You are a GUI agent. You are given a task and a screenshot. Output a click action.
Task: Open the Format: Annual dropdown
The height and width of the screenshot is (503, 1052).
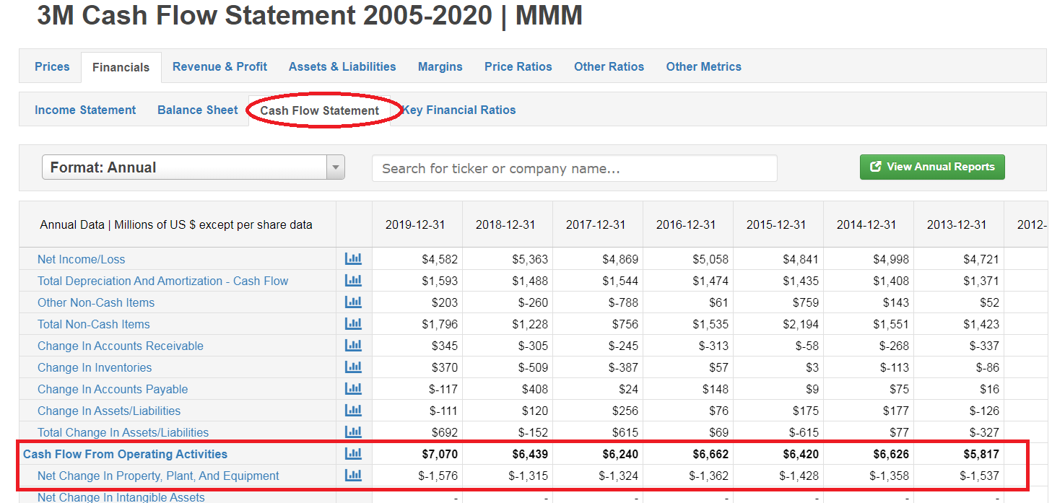coord(184,167)
